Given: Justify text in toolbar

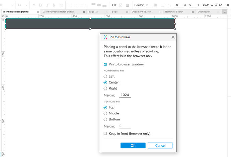Looking at the screenshot, I should pyautogui.click(x=87, y=5).
